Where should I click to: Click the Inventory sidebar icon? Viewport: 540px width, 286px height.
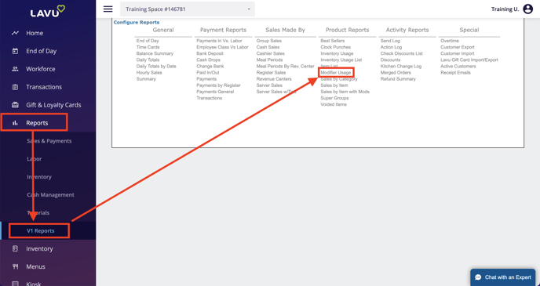15,248
